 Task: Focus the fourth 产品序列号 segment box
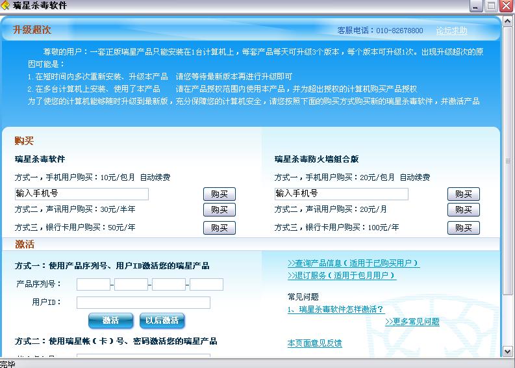207,284
